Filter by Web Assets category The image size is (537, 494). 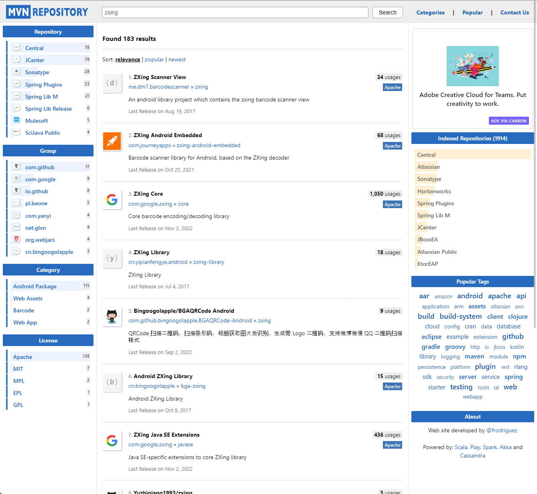coord(28,298)
